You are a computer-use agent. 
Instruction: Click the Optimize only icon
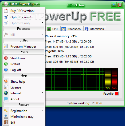pyautogui.click(x=6, y=23)
